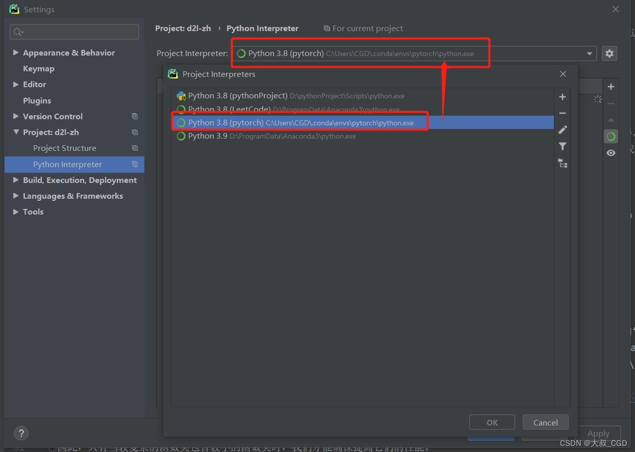Viewport: 635px width, 452px height.
Task: Install package with plus icon in Settings panel
Action: [x=611, y=87]
